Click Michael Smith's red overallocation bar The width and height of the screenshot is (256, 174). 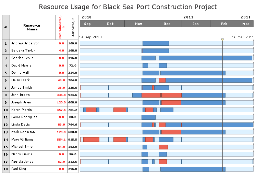(x=163, y=147)
